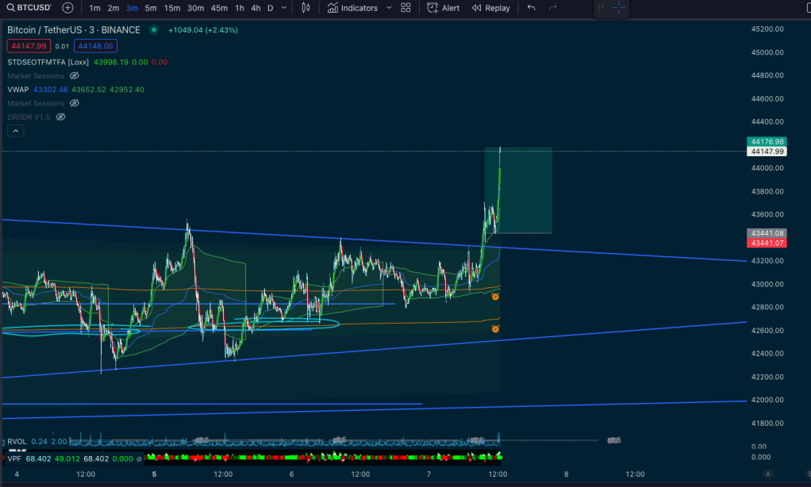Open the BTCUSD symbol search

coord(29,8)
